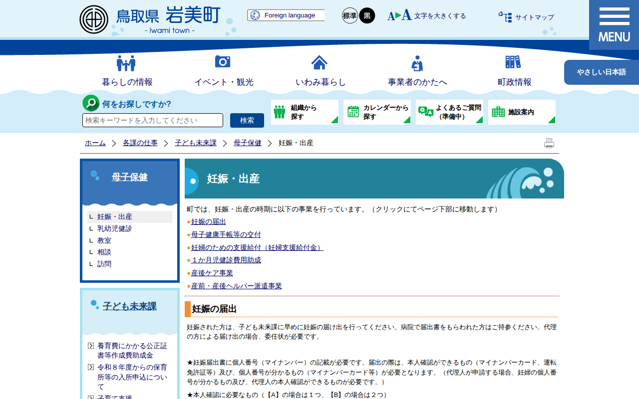Image resolution: width=639 pixels, height=399 pixels.
Task: Jump to 妊娠の届出 section link
Action: point(209,222)
